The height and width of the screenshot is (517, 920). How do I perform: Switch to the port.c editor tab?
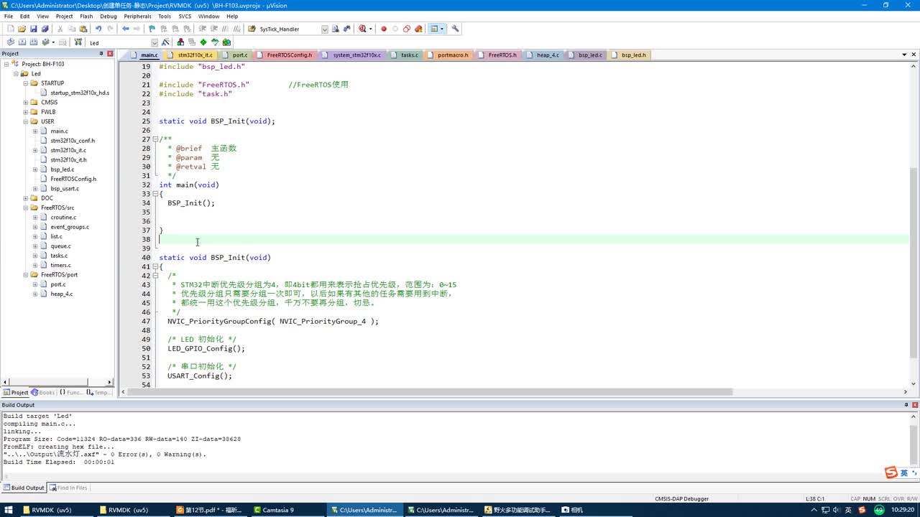click(x=235, y=55)
